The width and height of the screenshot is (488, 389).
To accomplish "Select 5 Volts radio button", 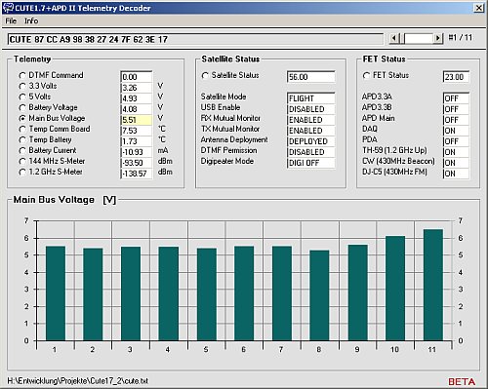I will pyautogui.click(x=22, y=97).
